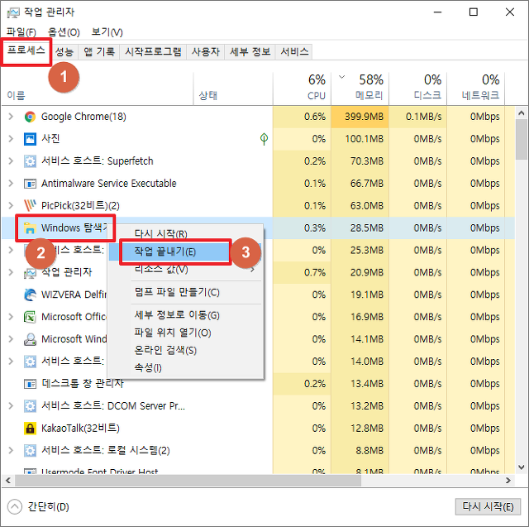
Task: Click the Microsoft Windows printer-style icon
Action: coord(30,339)
